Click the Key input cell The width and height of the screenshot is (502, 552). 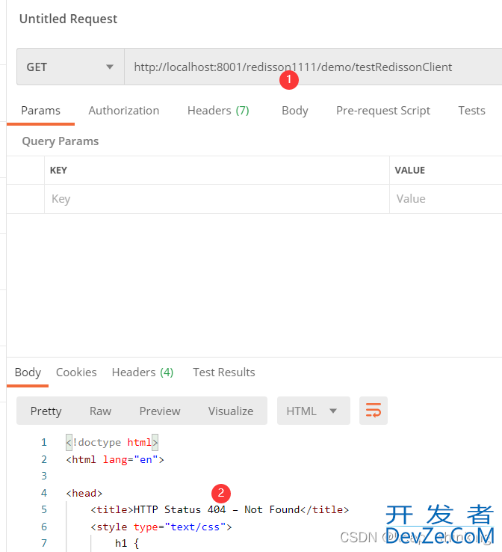[217, 199]
